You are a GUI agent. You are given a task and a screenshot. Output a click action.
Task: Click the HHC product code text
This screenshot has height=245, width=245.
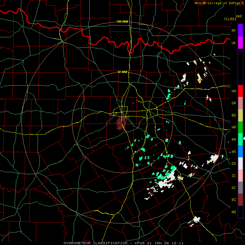239,16
